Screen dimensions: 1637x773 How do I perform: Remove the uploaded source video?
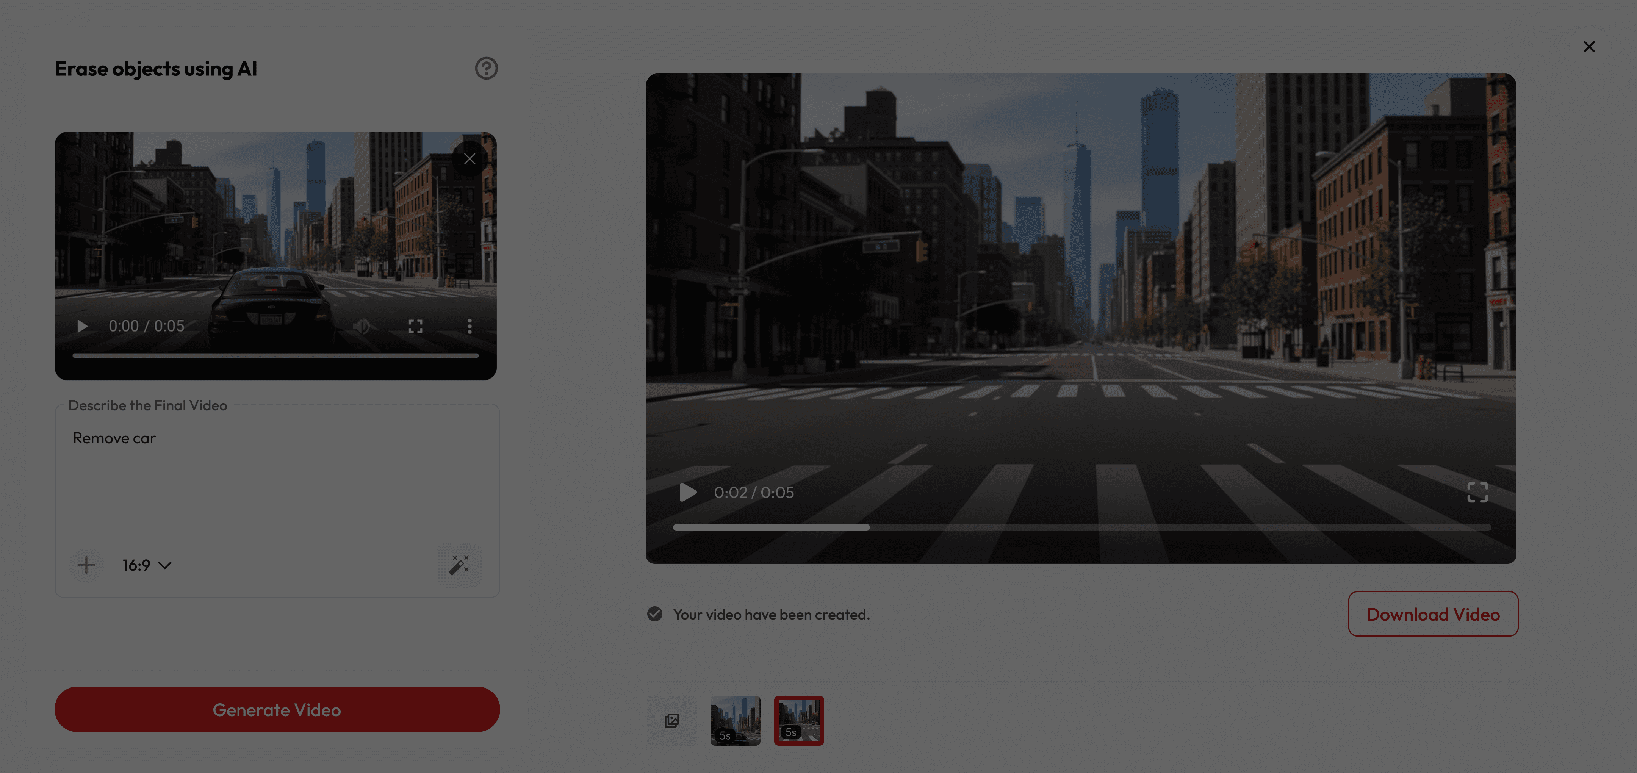click(x=470, y=159)
